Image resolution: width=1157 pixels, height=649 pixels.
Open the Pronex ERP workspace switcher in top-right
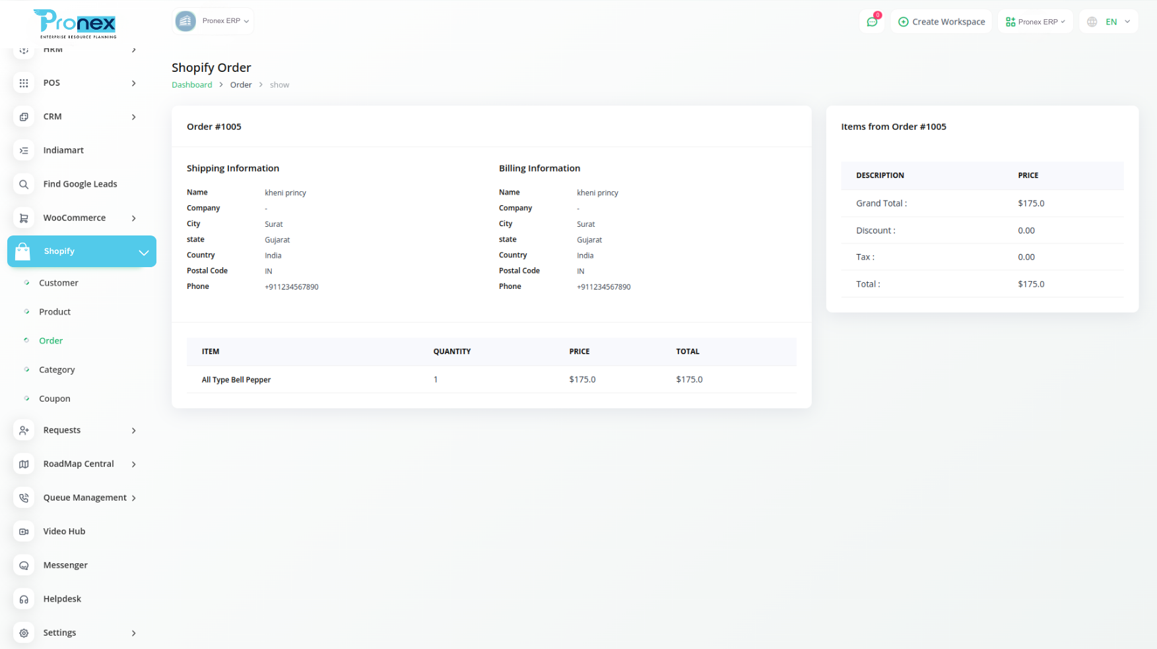click(1035, 22)
